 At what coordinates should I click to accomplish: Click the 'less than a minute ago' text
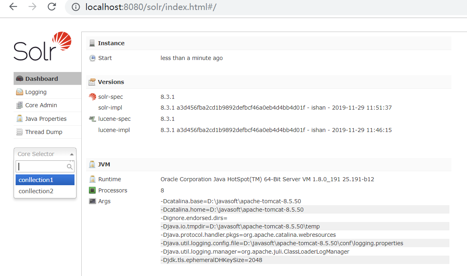point(191,58)
